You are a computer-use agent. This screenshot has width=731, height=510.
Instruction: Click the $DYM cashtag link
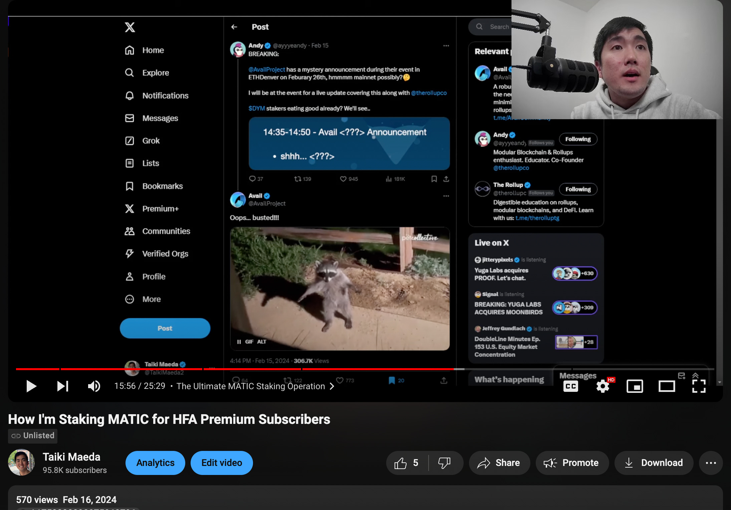(x=256, y=108)
